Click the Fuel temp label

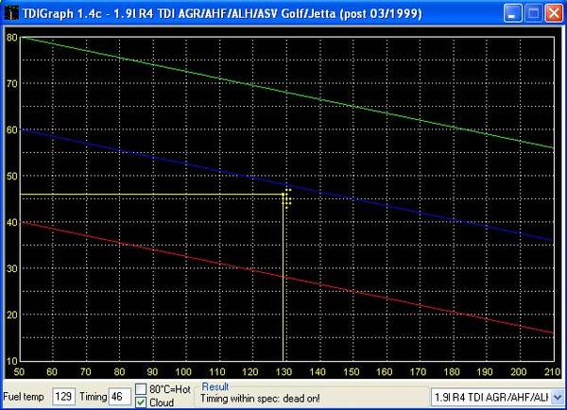pyautogui.click(x=26, y=398)
